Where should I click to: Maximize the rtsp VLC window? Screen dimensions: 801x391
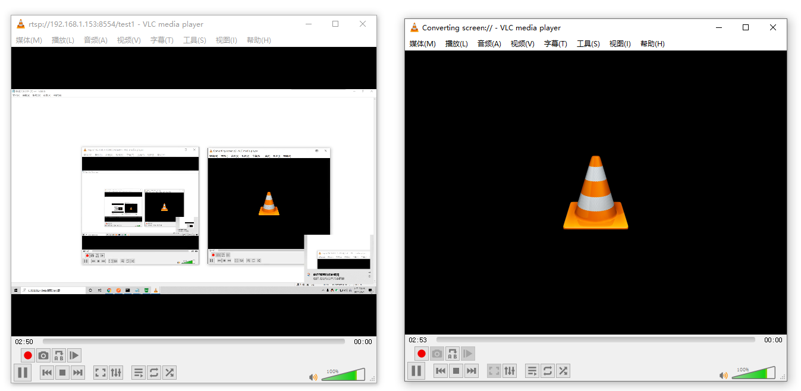coord(335,24)
